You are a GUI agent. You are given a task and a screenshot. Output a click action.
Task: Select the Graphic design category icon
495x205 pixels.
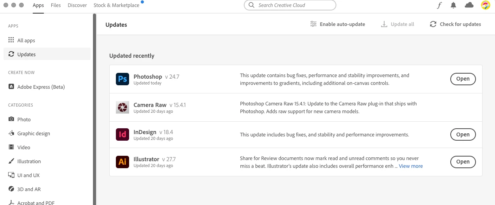[11, 133]
